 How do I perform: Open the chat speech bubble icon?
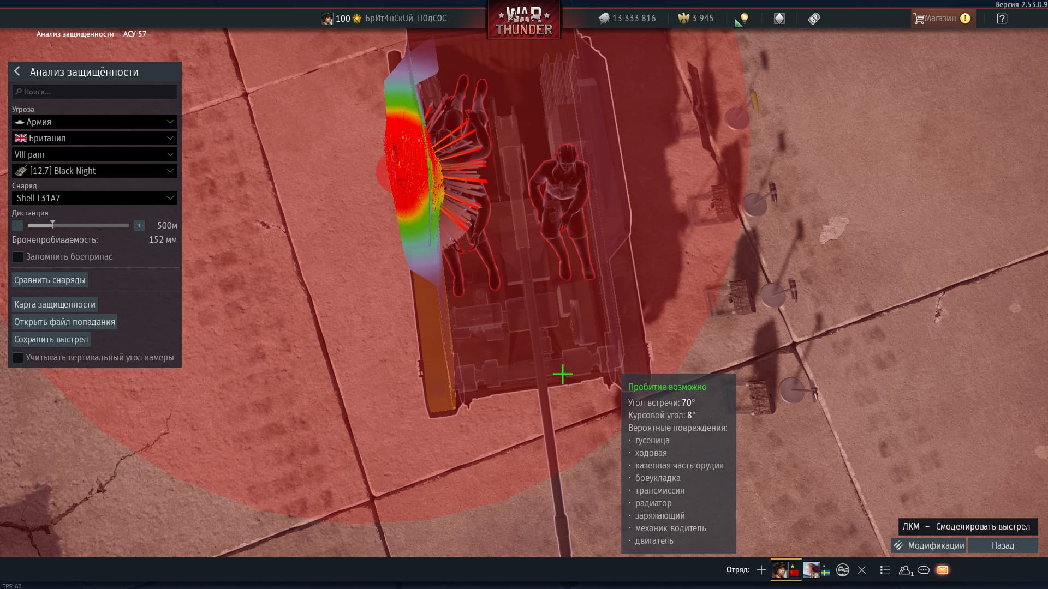coord(924,570)
